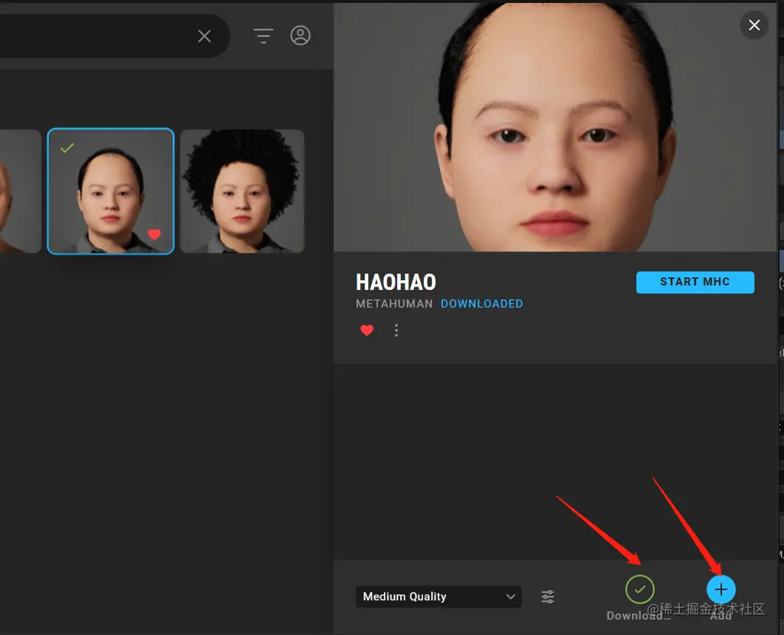Click the METAHUMAN type label
The width and height of the screenshot is (784, 635).
tap(394, 304)
